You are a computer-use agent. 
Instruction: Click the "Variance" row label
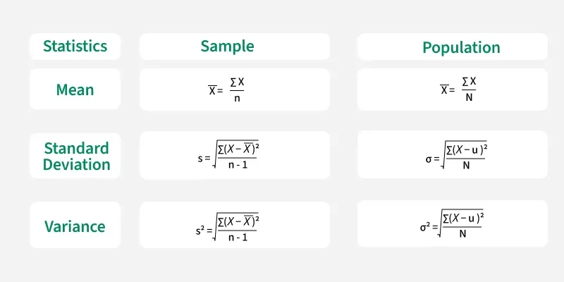[75, 226]
